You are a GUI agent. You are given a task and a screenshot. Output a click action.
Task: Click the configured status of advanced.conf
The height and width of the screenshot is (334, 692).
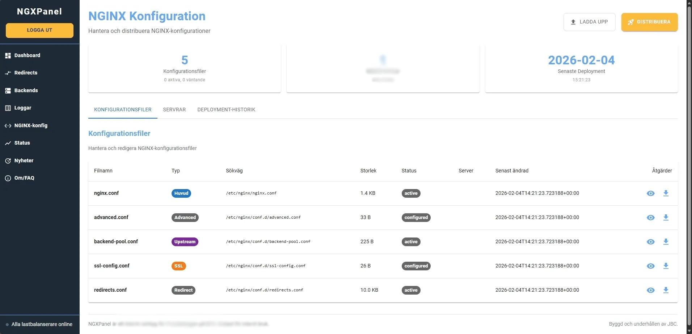[416, 218]
